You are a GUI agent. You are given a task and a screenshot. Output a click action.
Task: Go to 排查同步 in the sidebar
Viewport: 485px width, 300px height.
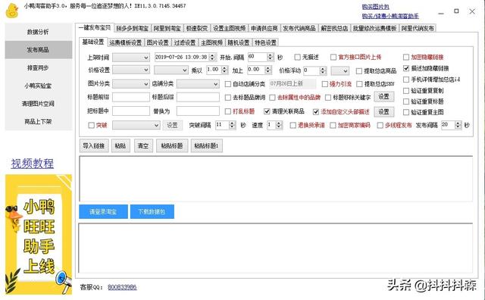(x=39, y=67)
